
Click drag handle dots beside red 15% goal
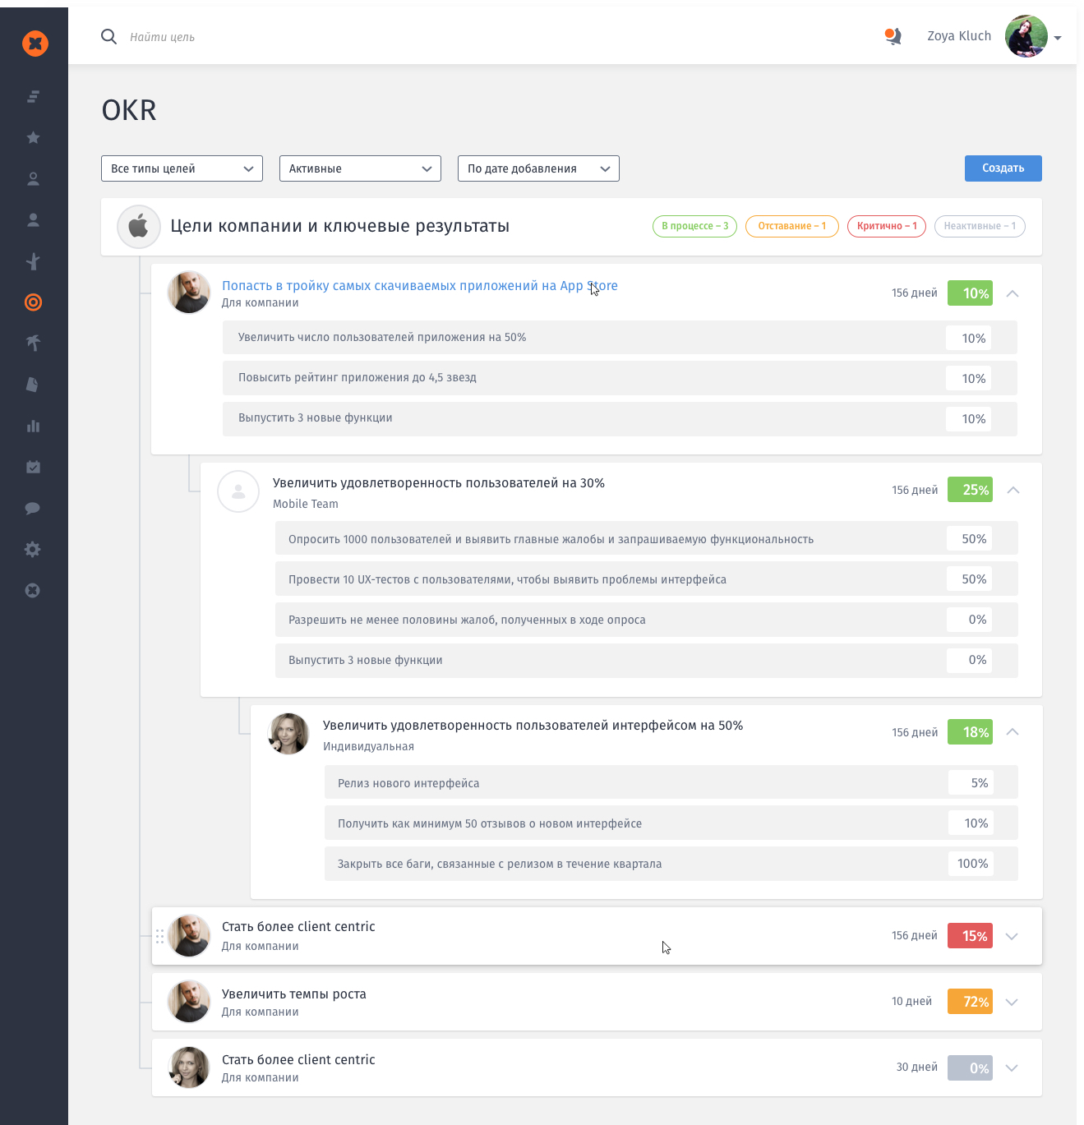click(159, 936)
